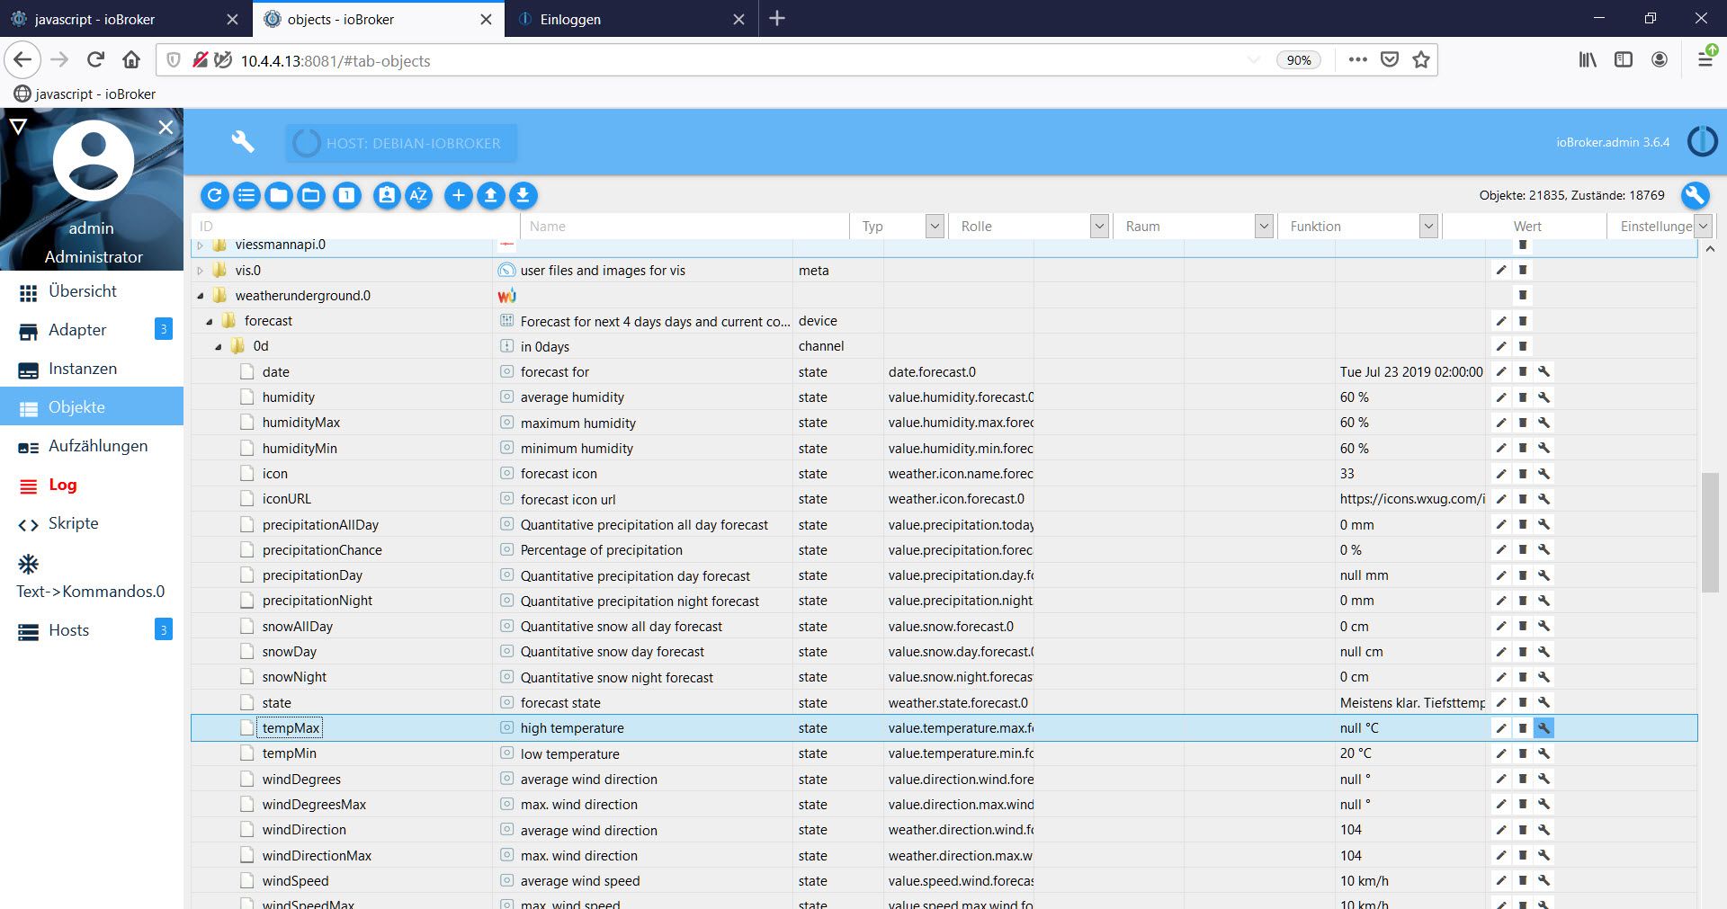The width and height of the screenshot is (1727, 909).
Task: Open the Rolle filter dropdown
Action: pos(1099,227)
